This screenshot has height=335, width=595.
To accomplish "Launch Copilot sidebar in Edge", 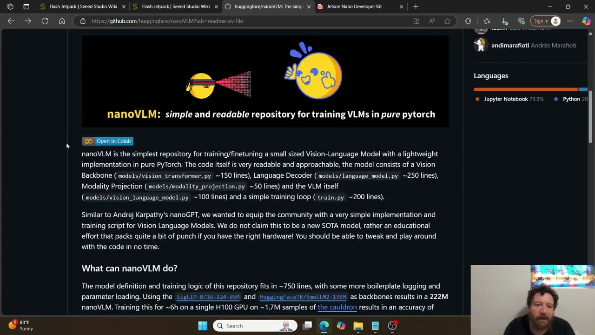I will (x=586, y=21).
